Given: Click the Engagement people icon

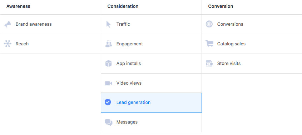Looking at the screenshot, I should (x=109, y=44).
